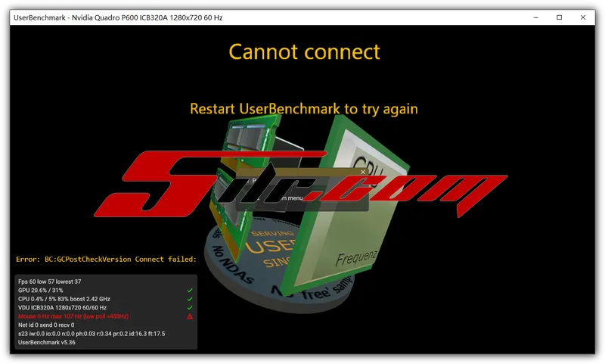Select the red 'Mouse 0 Hz max 107 Hz' line

73,316
